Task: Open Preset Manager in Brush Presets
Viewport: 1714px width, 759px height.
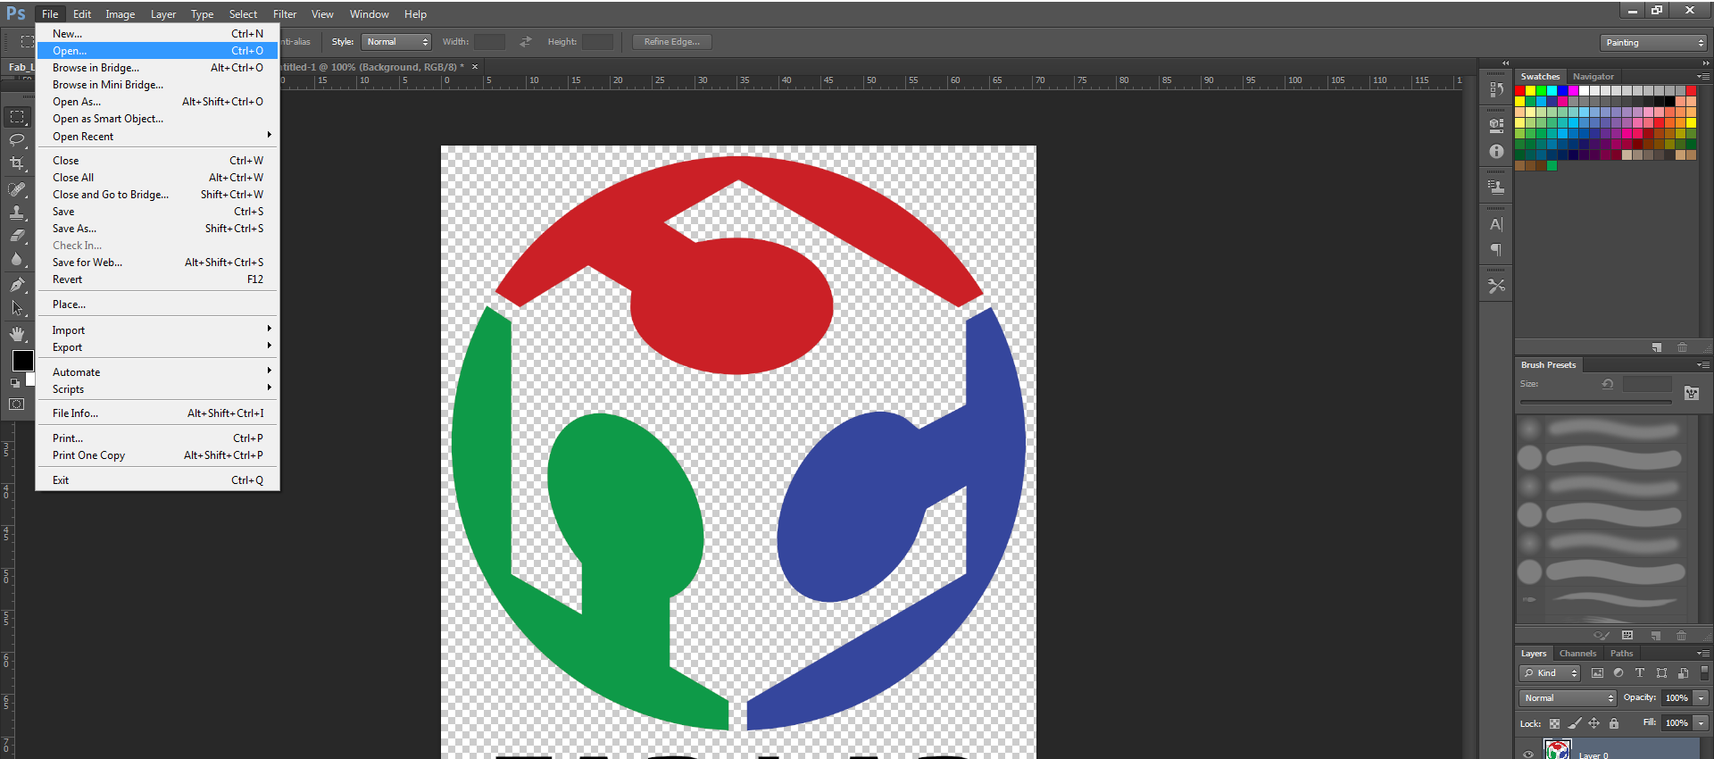Action: tap(1627, 636)
